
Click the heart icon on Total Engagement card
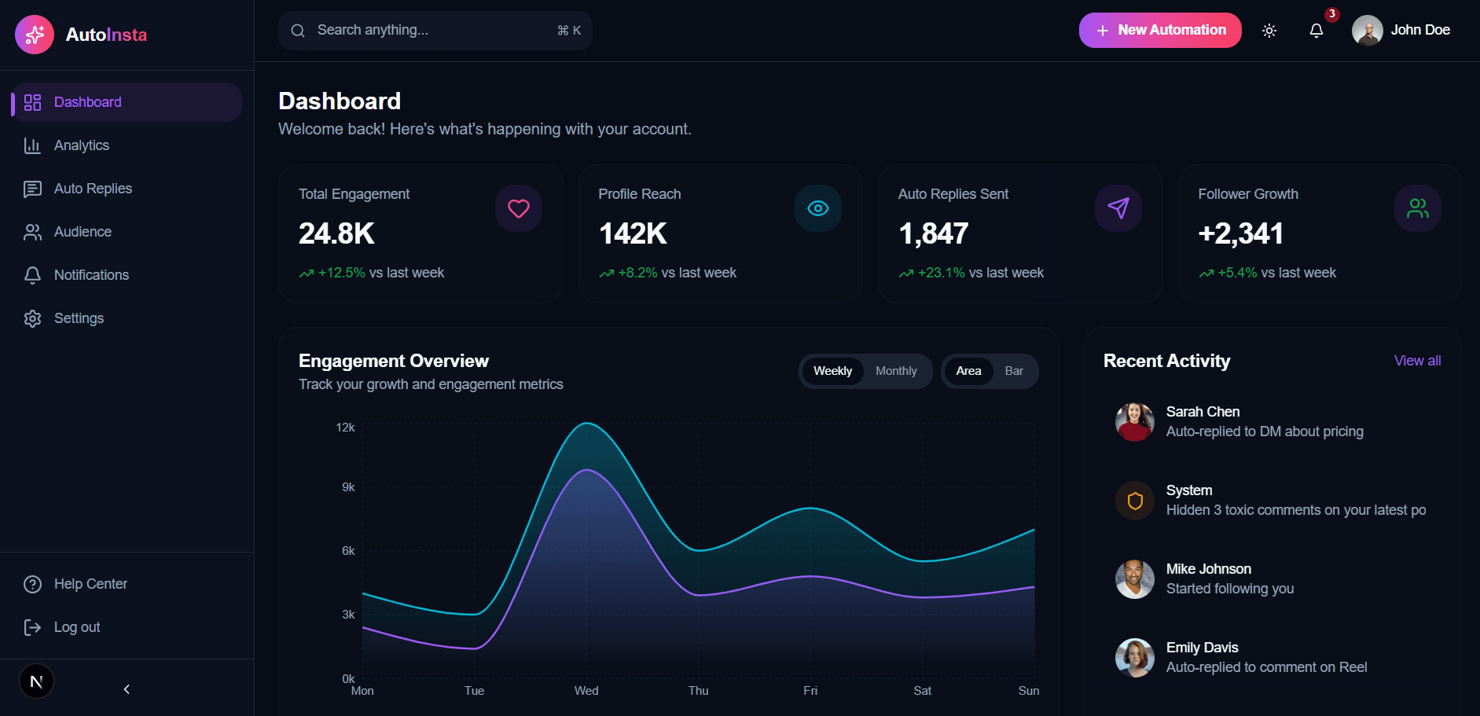click(x=518, y=207)
